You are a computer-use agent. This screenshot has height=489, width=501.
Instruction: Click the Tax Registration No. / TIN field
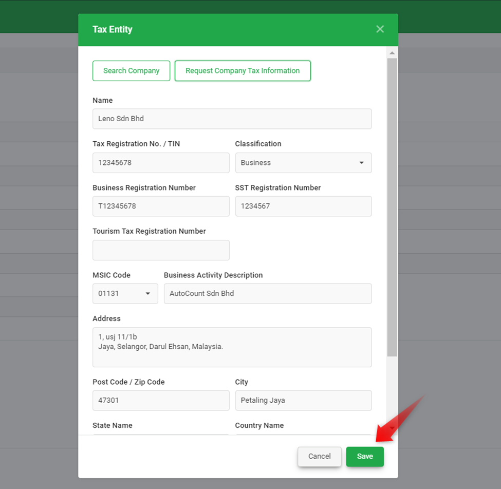(x=161, y=163)
